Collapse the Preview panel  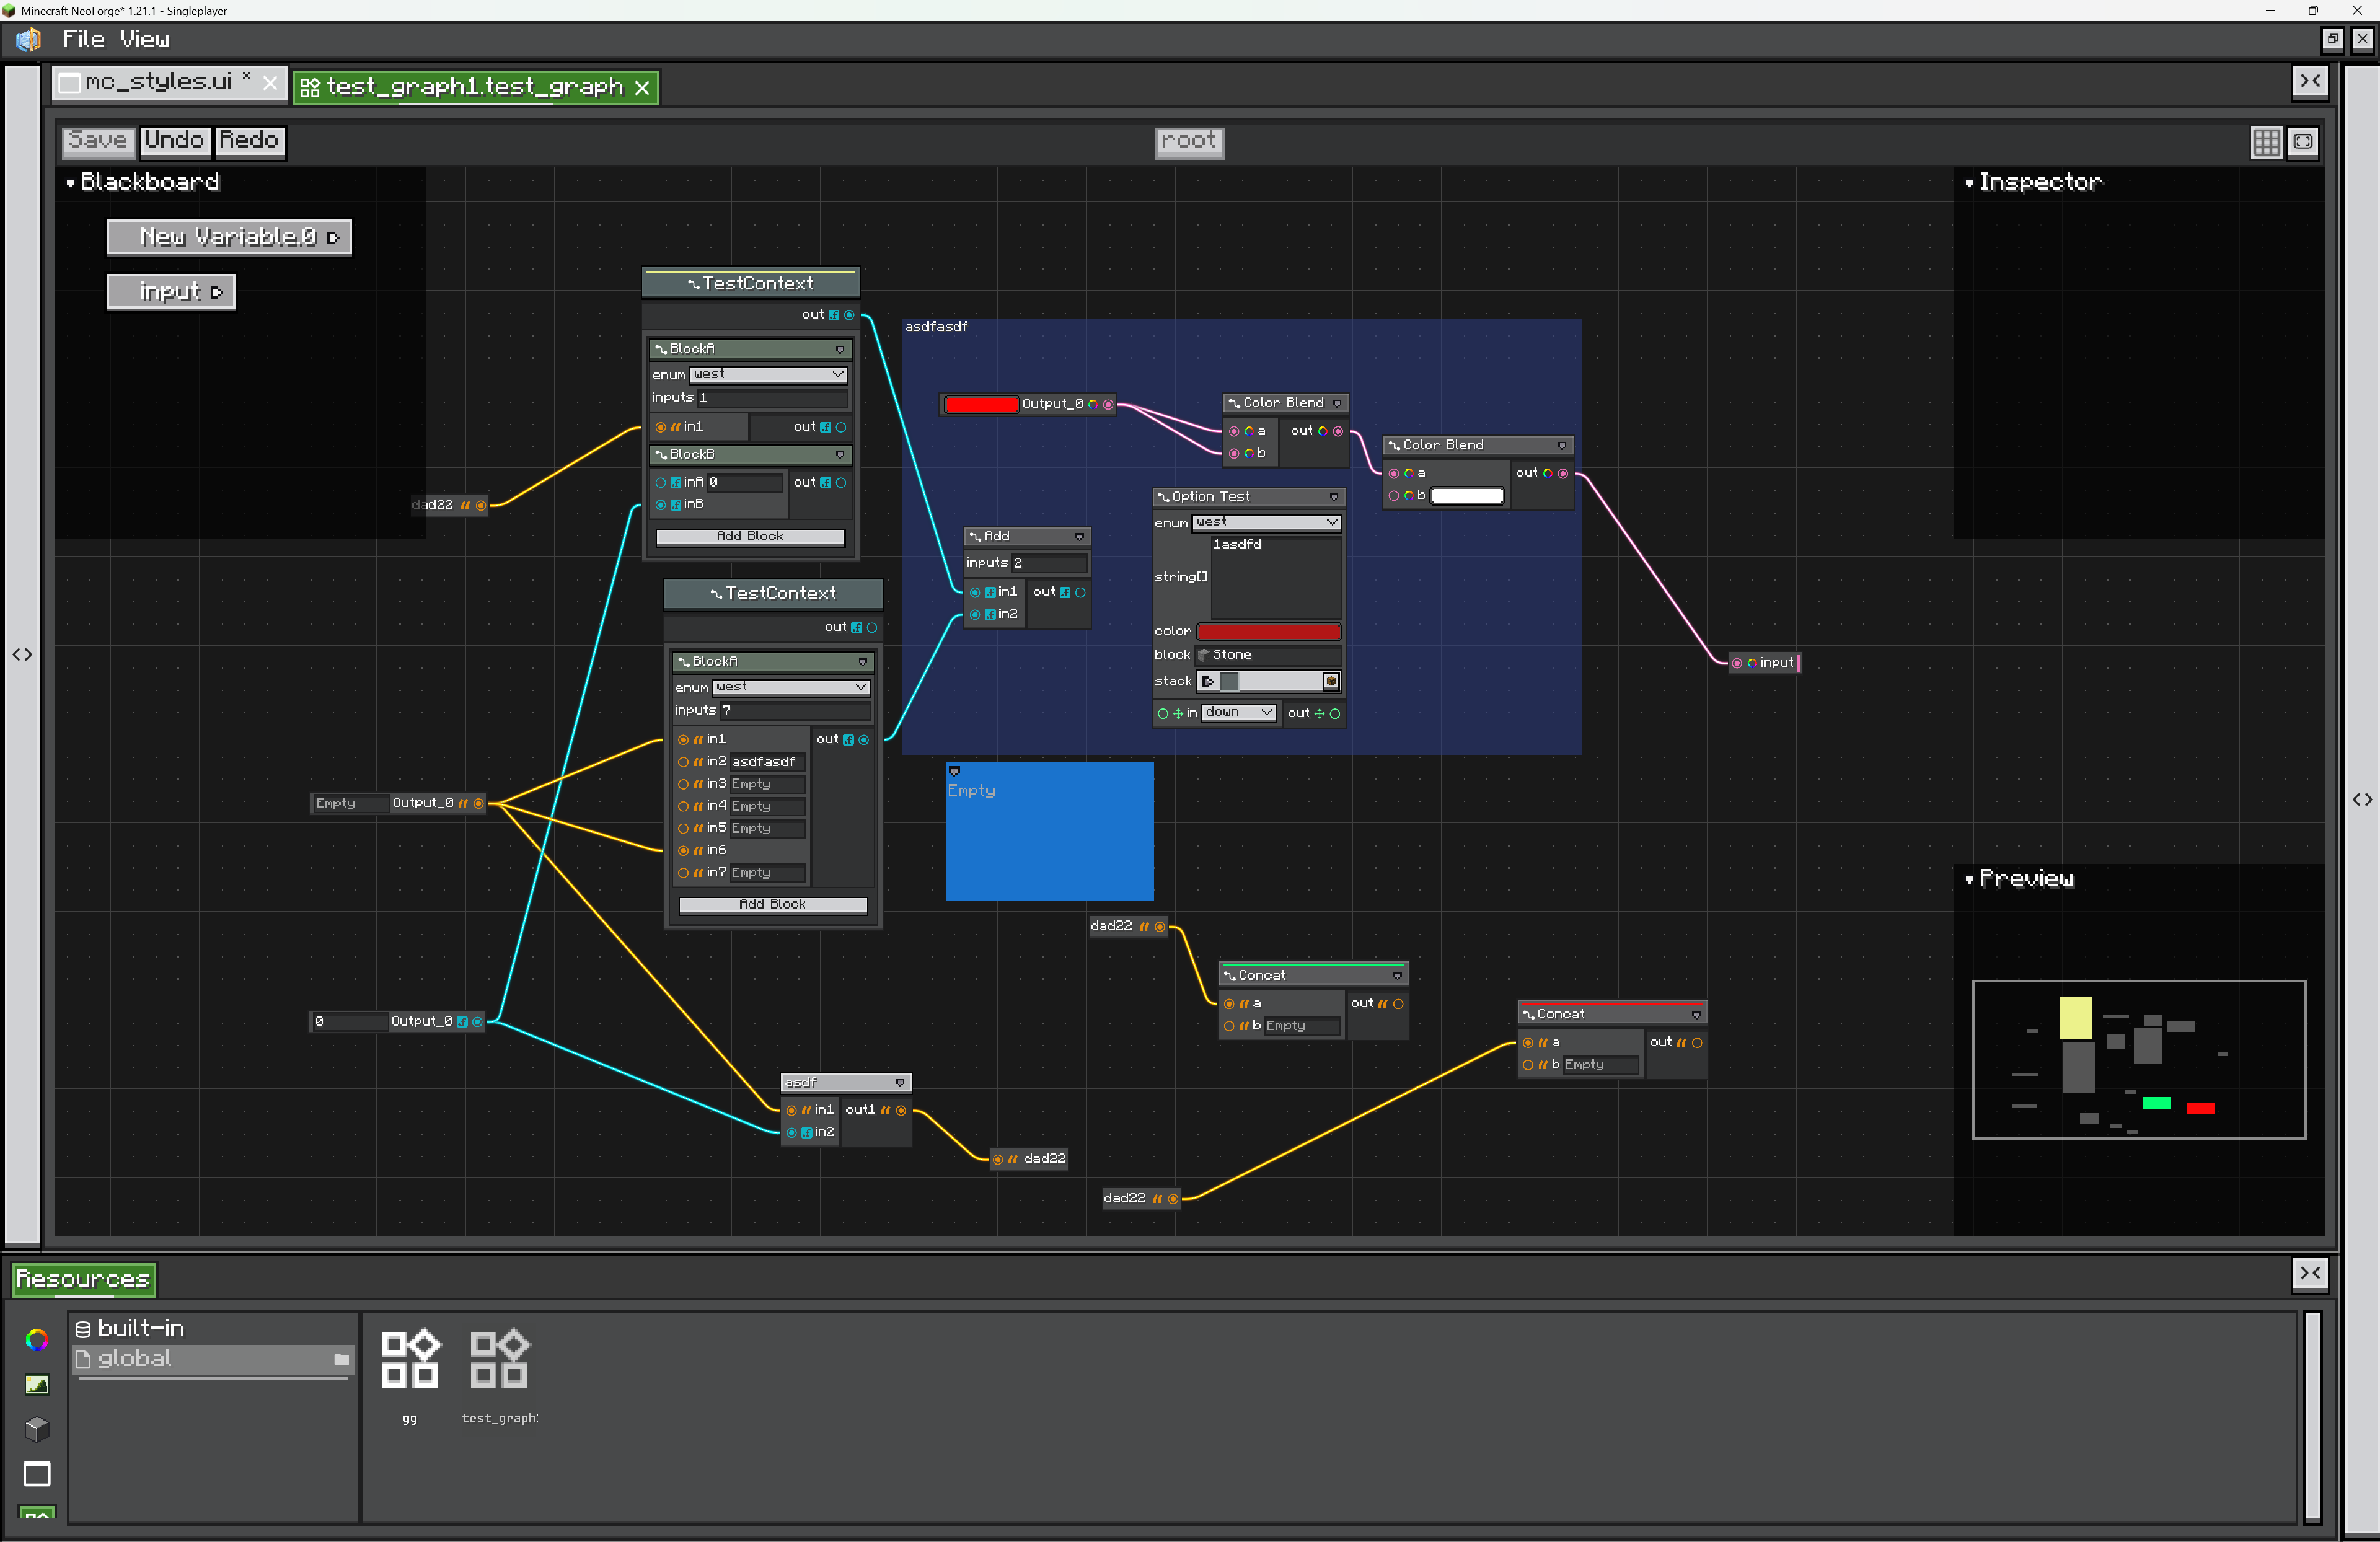[x=1969, y=880]
